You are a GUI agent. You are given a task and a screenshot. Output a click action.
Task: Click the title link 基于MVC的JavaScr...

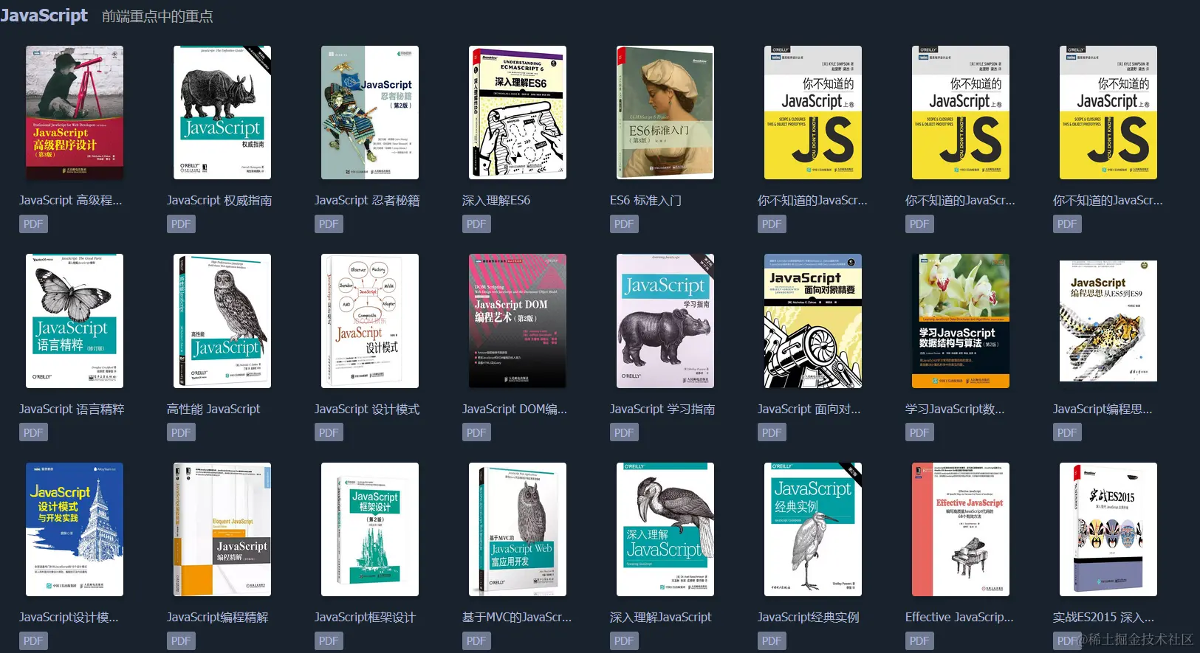(517, 617)
